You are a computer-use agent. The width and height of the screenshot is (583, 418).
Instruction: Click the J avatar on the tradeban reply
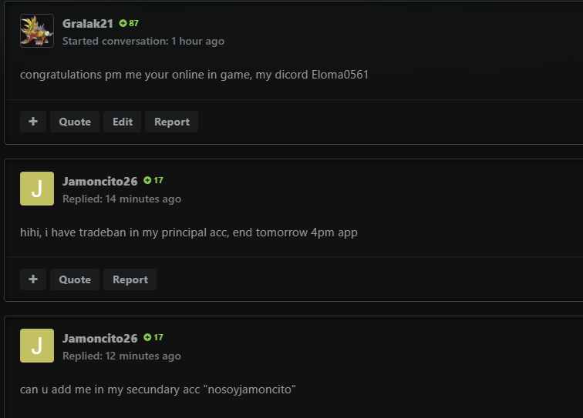click(x=36, y=189)
